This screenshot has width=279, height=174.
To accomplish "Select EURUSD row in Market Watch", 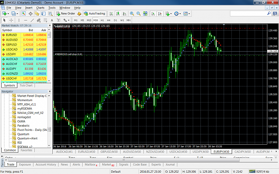I will click(25, 35).
